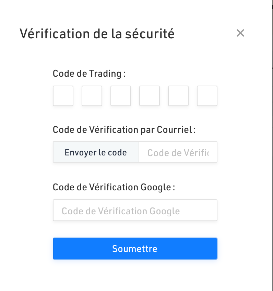Click the Code de Vérification Google label
Viewport: 273px width, 291px height.
[x=114, y=187]
